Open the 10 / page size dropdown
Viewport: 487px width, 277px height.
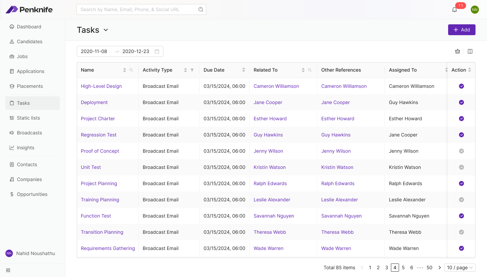click(460, 268)
